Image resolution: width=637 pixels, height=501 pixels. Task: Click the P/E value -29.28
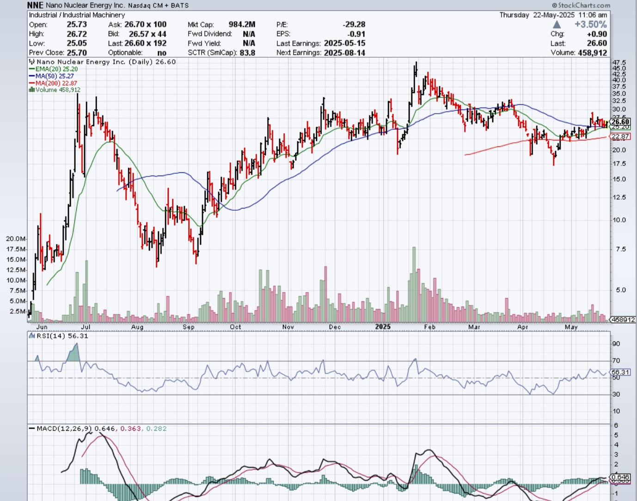[x=354, y=24]
